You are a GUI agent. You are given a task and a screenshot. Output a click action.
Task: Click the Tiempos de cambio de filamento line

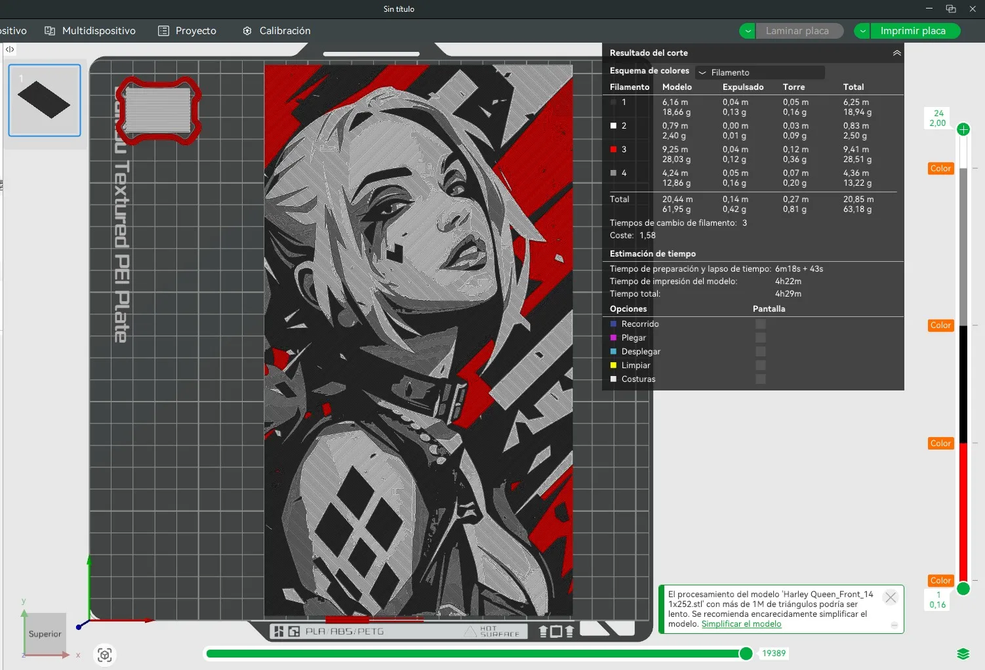[x=678, y=223]
